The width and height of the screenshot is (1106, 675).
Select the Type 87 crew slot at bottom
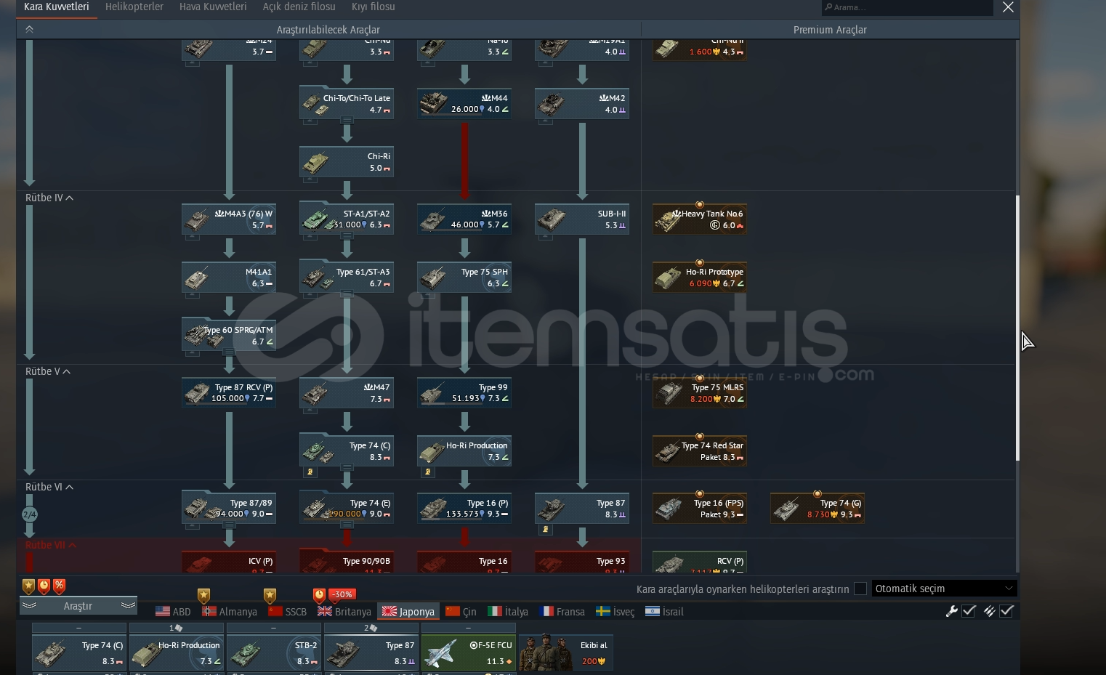click(x=371, y=652)
